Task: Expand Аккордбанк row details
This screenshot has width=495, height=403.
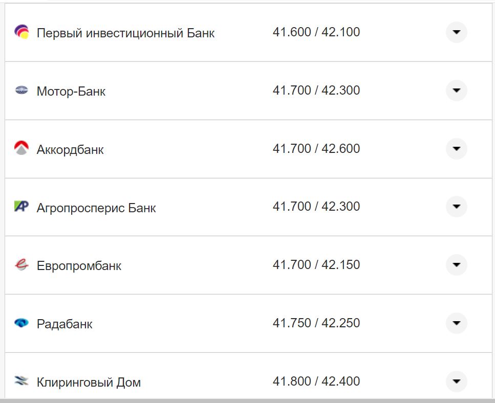Action: (456, 148)
